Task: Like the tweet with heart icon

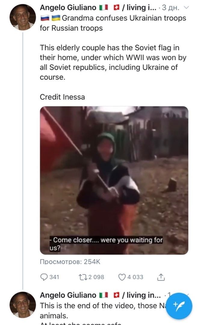Action: [122, 277]
